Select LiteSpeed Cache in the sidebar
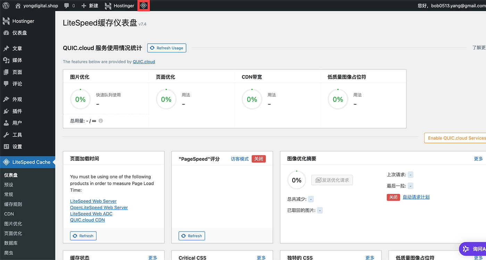The image size is (486, 260). coord(27,162)
